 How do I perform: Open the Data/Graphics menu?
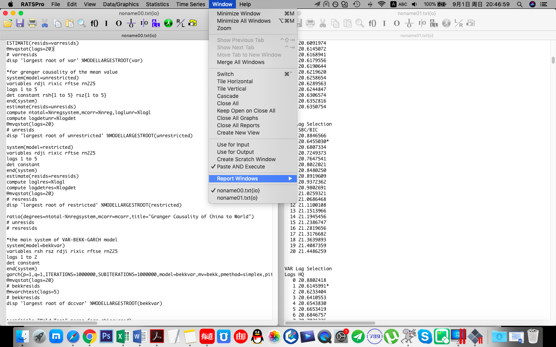[x=120, y=4]
